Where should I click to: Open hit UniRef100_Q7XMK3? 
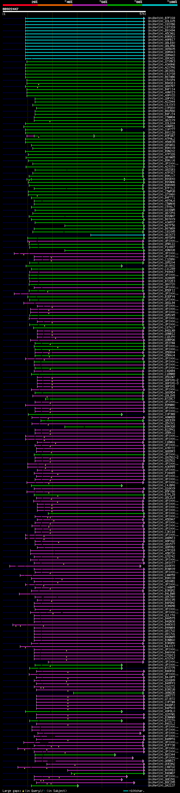161,62
